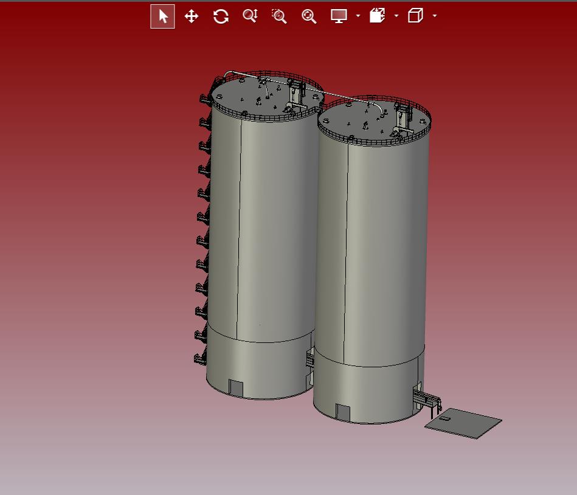Viewport: 577px width, 495px height.
Task: Activate the Select arrow cursor tool
Action: [x=162, y=16]
